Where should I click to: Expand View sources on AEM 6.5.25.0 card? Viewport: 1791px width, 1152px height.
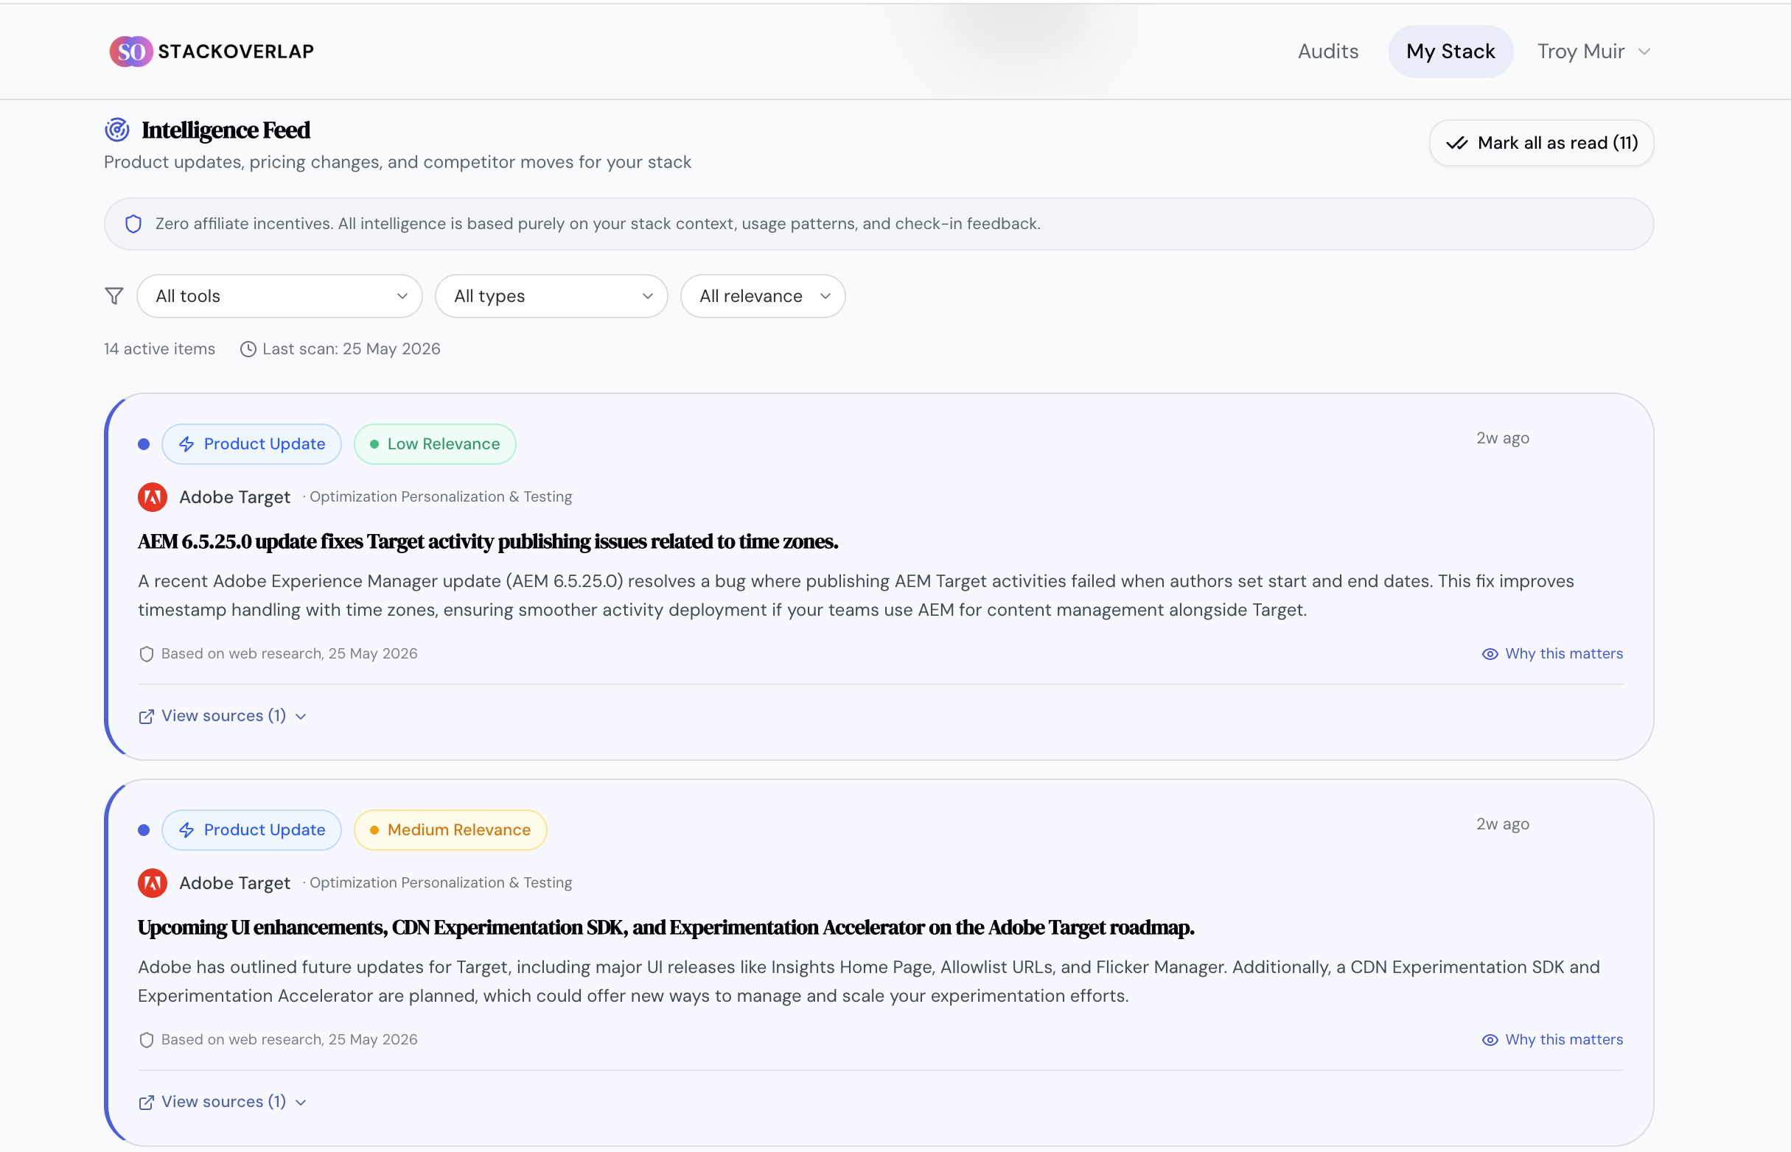coord(223,716)
